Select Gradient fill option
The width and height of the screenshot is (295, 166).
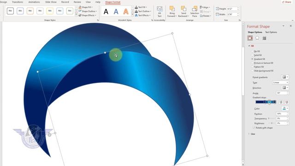(x=258, y=59)
